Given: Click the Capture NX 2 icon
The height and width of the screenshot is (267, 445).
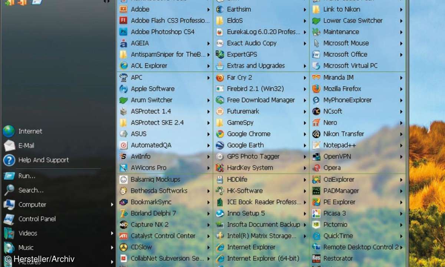Looking at the screenshot, I should click(123, 224).
